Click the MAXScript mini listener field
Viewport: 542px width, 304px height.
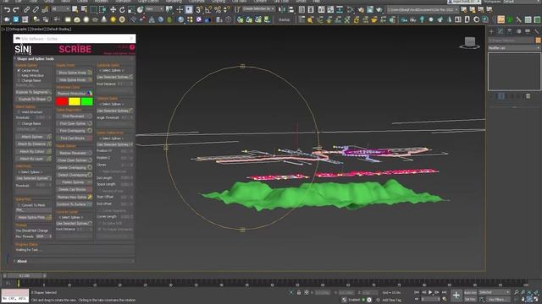tap(15, 296)
